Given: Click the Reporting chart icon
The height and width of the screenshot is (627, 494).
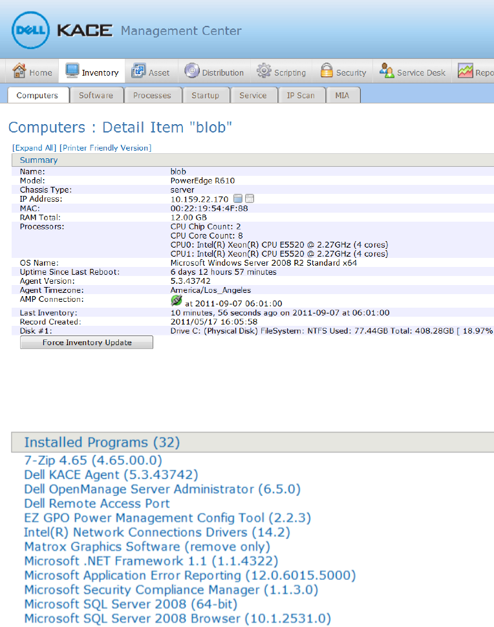Looking at the screenshot, I should (x=466, y=70).
